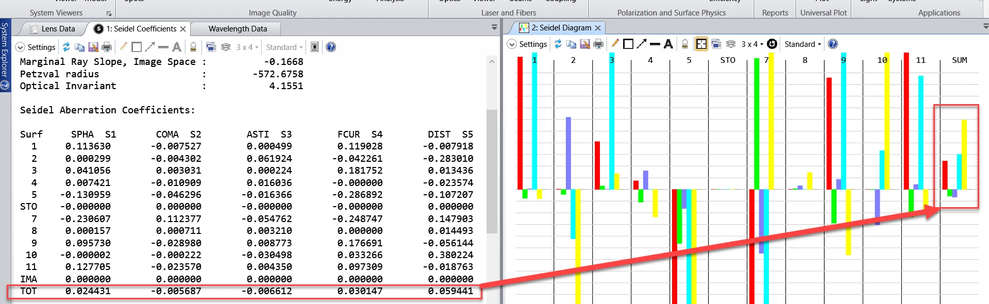Click System Explorer round icon

[5, 86]
